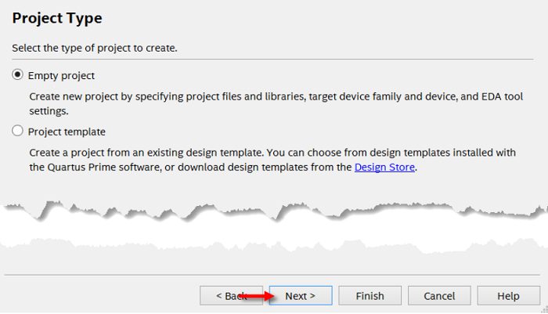Viewport: 548px width, 314px height.
Task: Click the separator line under the instruction
Action: (x=272, y=60)
